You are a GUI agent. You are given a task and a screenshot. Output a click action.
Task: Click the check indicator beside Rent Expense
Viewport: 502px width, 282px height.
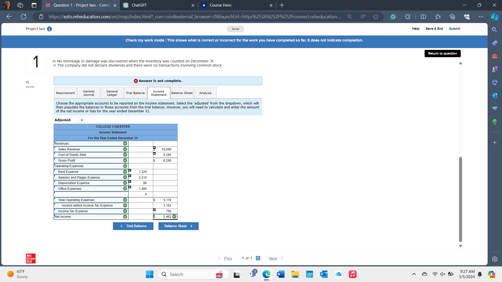pyautogui.click(x=125, y=172)
